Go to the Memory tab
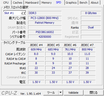 point(46,3)
